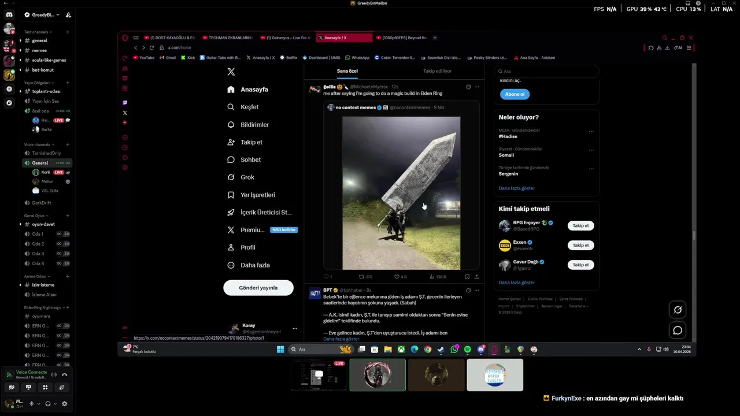This screenshot has height=416, width=740.
Task: Open Spotify icon on streamed taskbar
Action: tap(467, 349)
